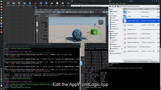Click the build folder icon
Screen dimensions: 161x90
125,12
